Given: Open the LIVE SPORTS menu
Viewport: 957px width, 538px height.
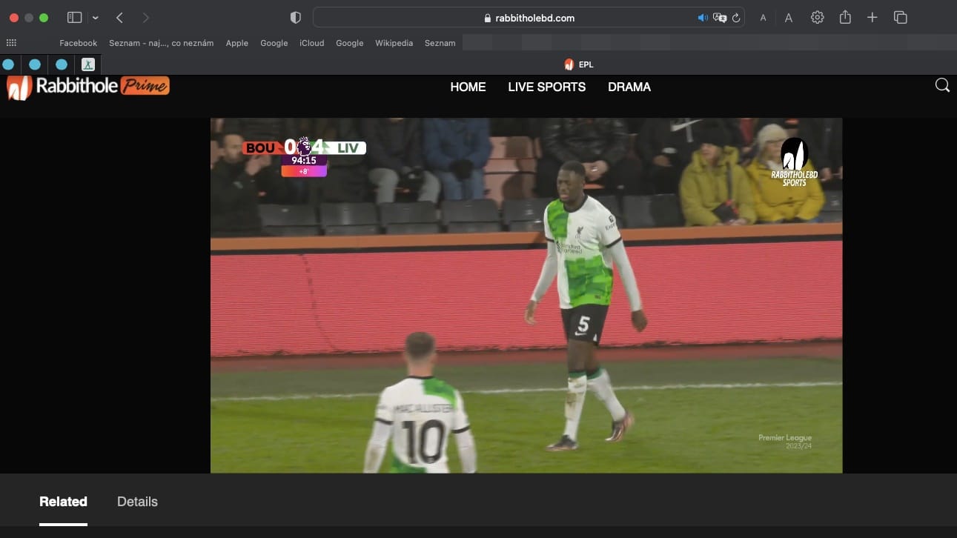Looking at the screenshot, I should point(546,87).
